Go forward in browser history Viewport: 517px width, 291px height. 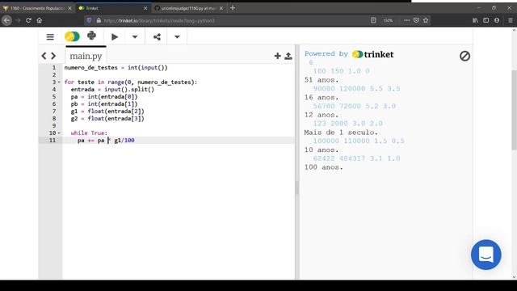18,20
